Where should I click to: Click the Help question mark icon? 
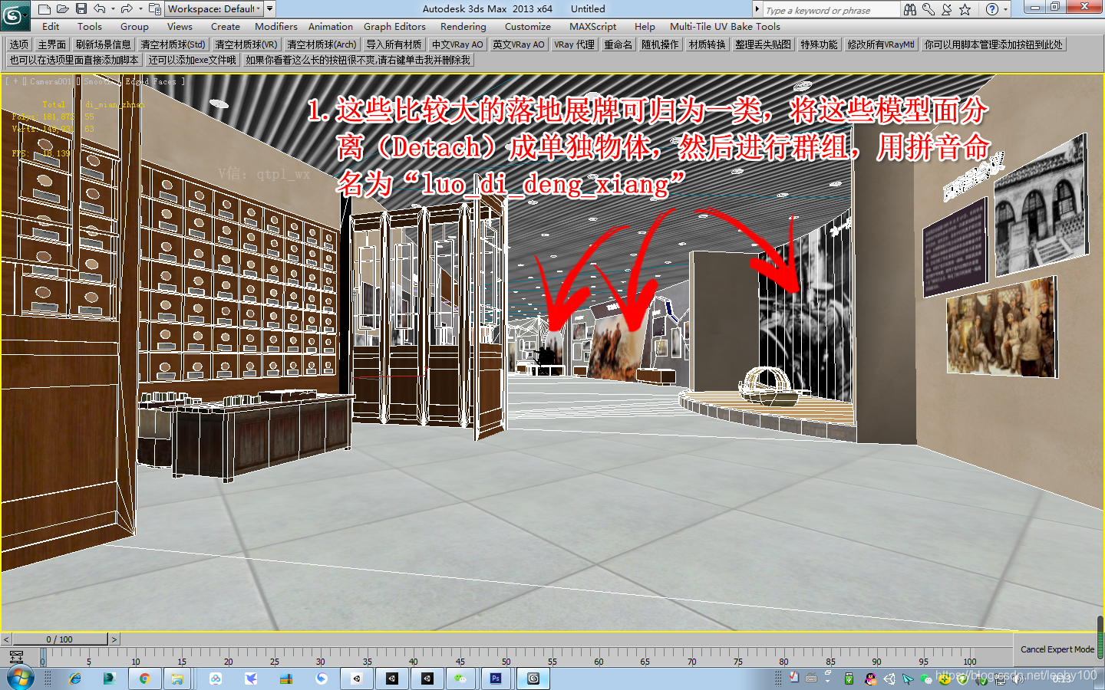coord(992,9)
